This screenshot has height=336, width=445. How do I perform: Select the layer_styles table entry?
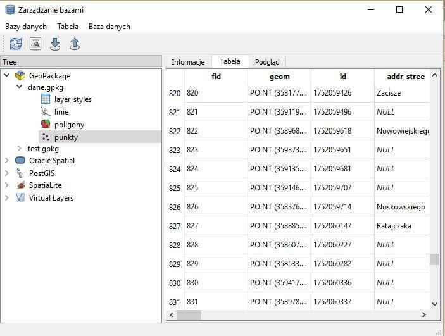(73, 99)
